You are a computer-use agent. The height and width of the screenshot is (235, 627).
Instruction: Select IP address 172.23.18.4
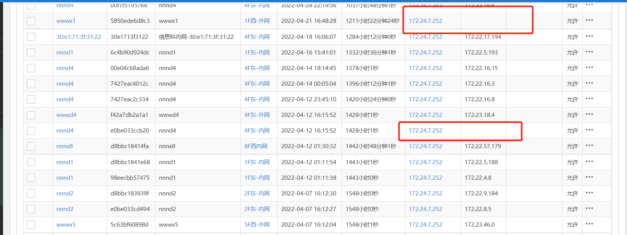click(x=480, y=115)
